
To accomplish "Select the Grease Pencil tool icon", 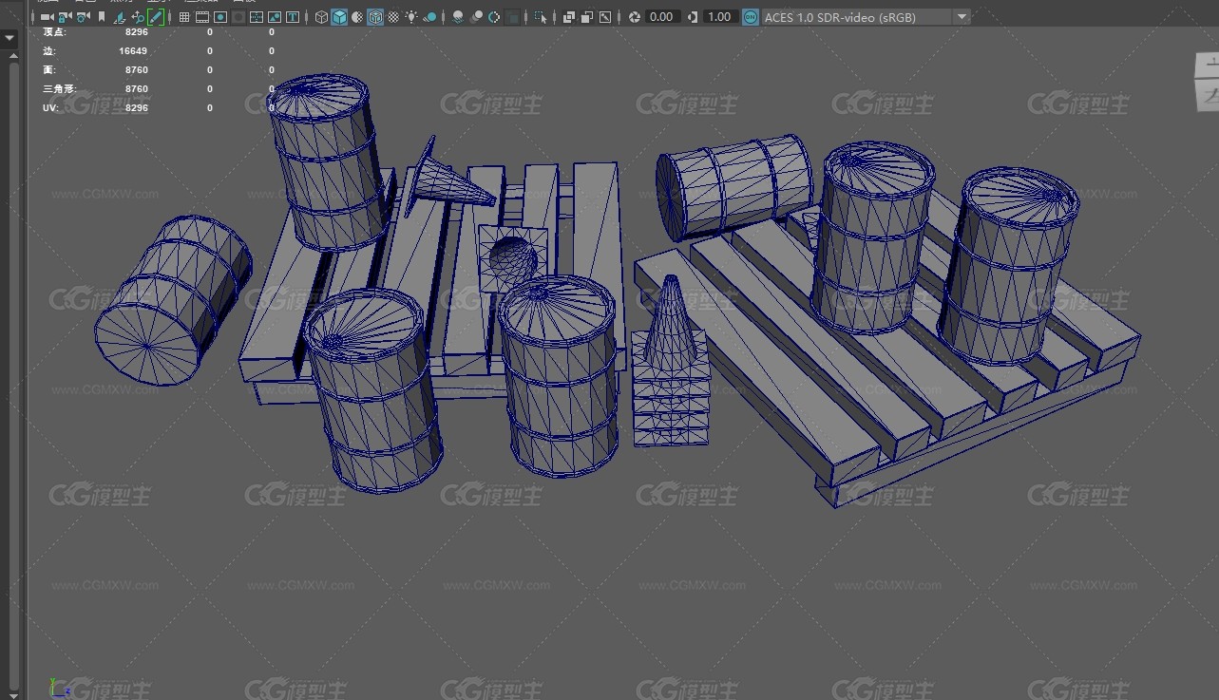I will click(155, 17).
